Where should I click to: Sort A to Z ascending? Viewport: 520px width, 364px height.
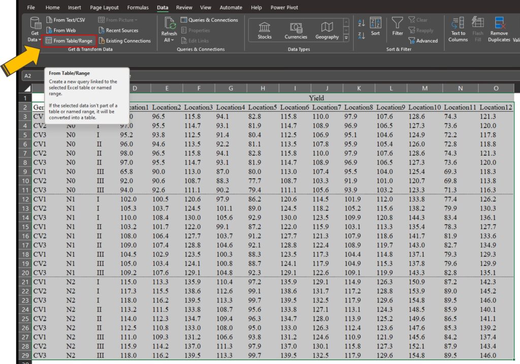(x=362, y=23)
